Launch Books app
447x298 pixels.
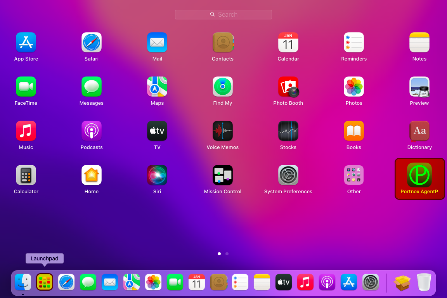(x=354, y=131)
